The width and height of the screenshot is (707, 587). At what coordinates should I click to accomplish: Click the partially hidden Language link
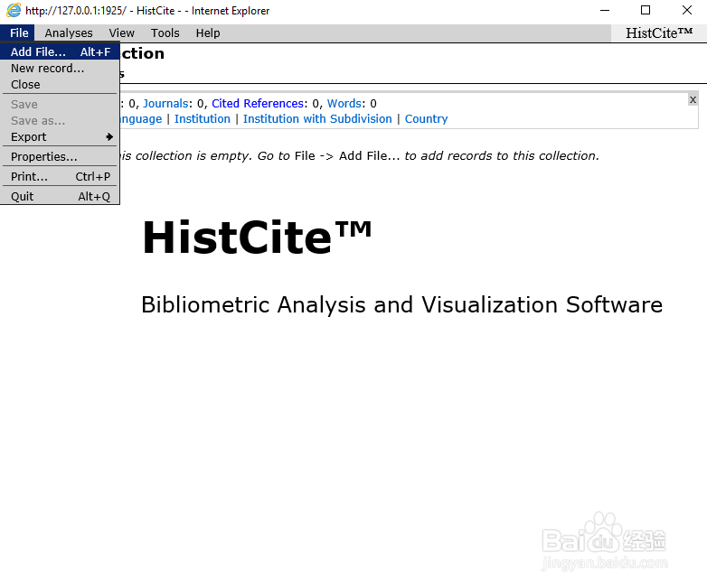click(141, 119)
